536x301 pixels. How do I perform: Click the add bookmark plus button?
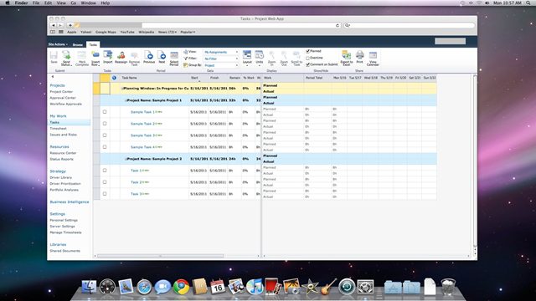[x=70, y=25]
